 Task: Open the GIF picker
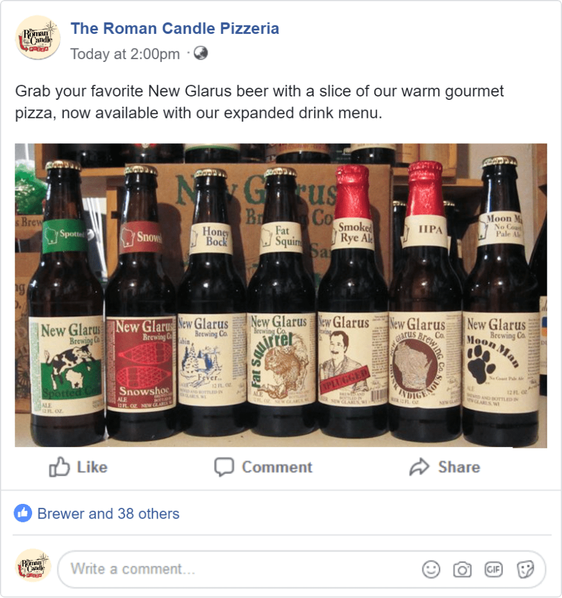[x=494, y=569]
